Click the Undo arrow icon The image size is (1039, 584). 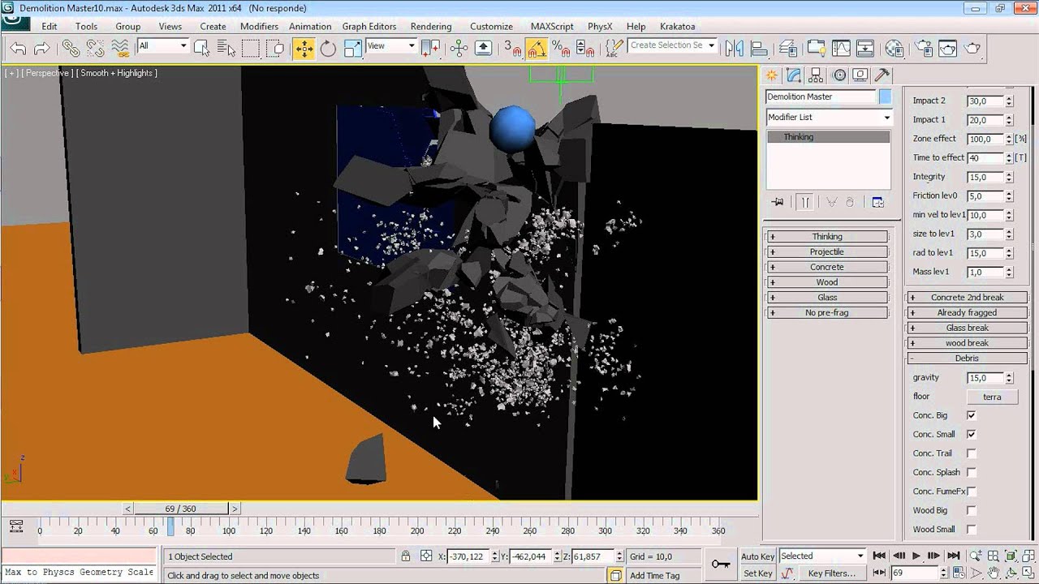[18, 49]
